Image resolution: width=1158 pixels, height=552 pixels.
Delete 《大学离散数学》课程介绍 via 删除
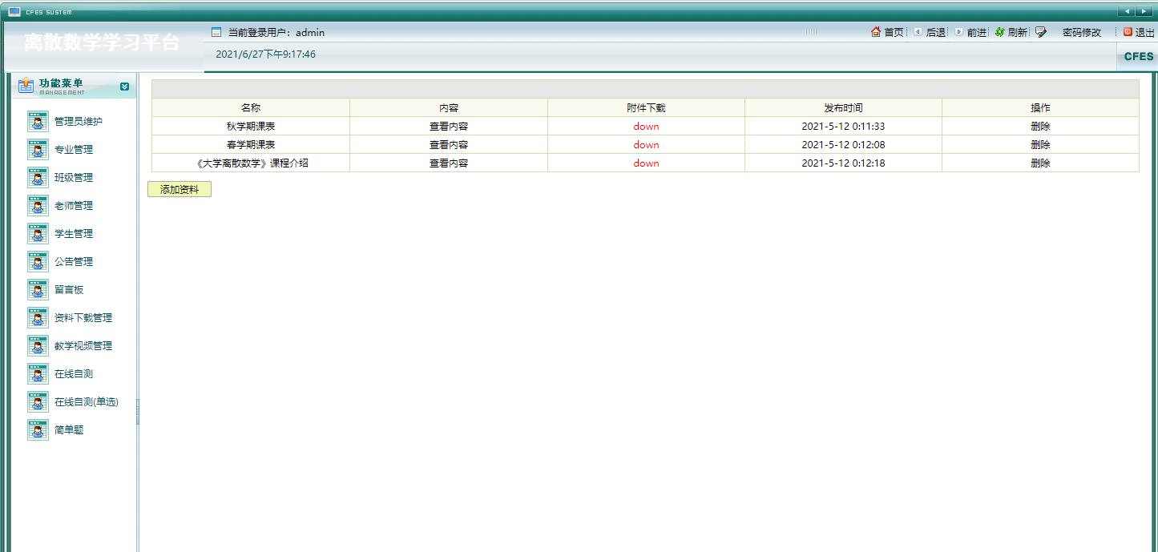point(1040,163)
